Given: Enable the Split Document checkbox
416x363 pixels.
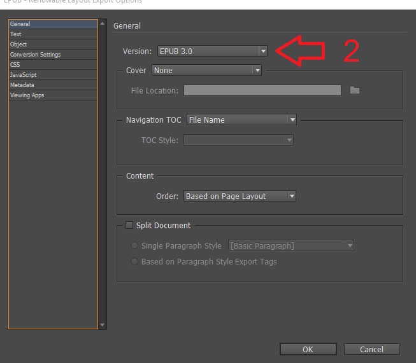Looking at the screenshot, I should click(x=129, y=225).
